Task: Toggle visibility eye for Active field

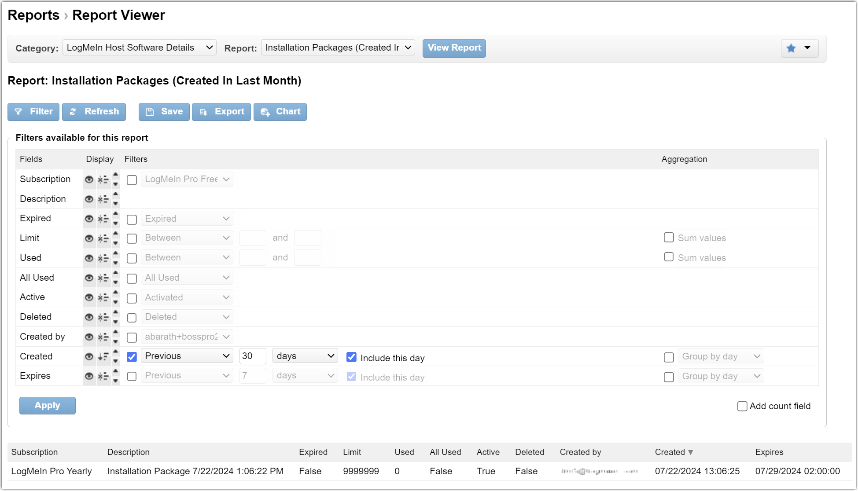Action: [89, 297]
